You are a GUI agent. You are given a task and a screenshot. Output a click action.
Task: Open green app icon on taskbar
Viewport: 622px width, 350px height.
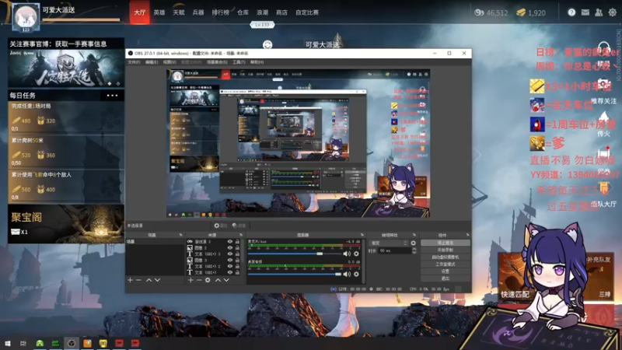40,343
